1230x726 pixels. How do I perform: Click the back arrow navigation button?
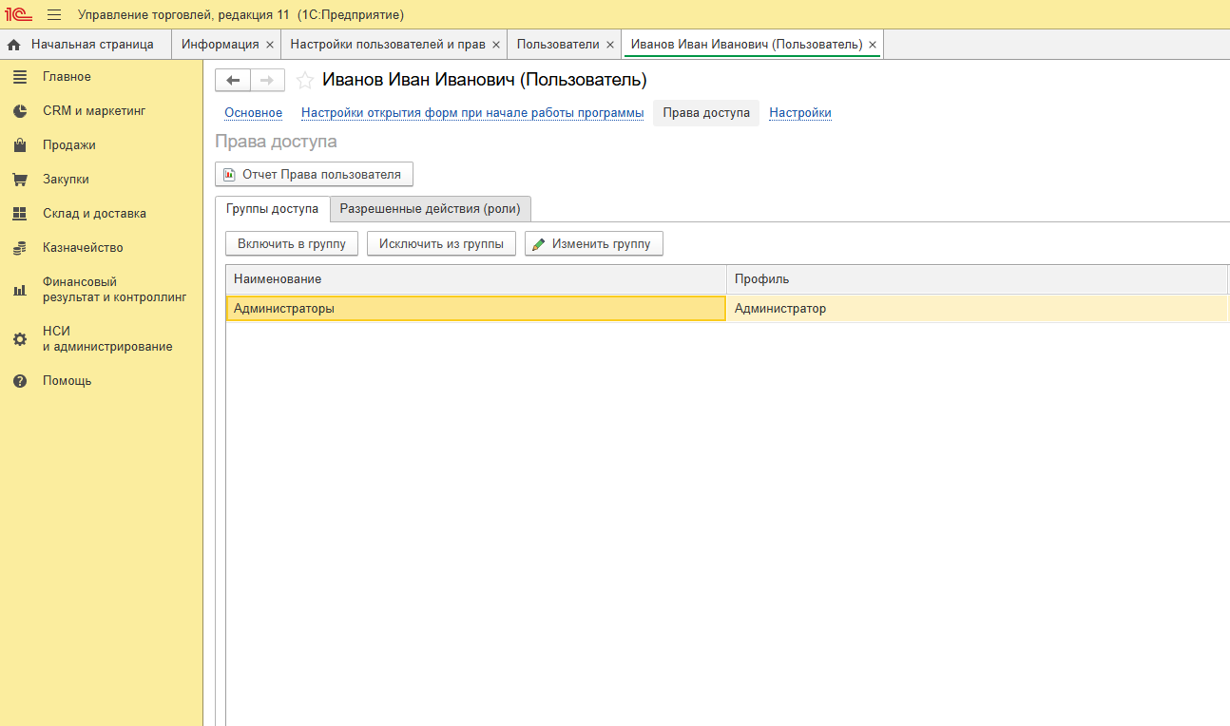[233, 81]
